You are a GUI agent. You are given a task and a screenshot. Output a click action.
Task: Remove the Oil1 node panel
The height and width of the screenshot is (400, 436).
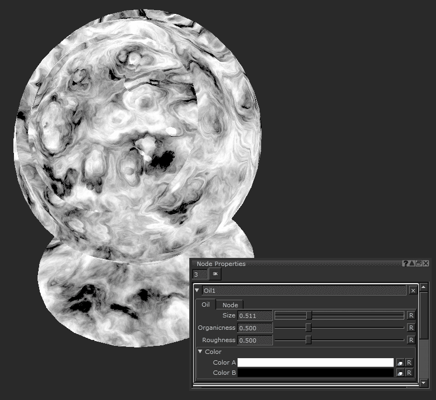(412, 290)
